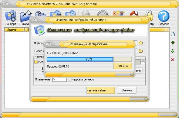Click the 78% progress bar
The image size is (179, 118).
89,59
